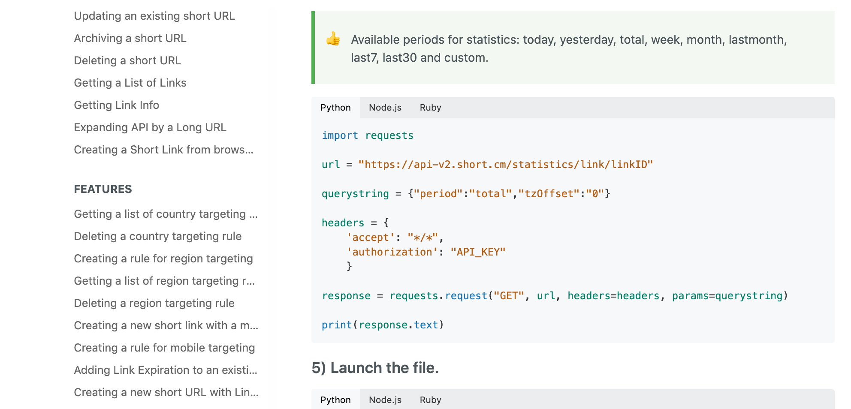Click the '5) Launch the file' heading
The width and height of the screenshot is (851, 409).
[x=375, y=367]
